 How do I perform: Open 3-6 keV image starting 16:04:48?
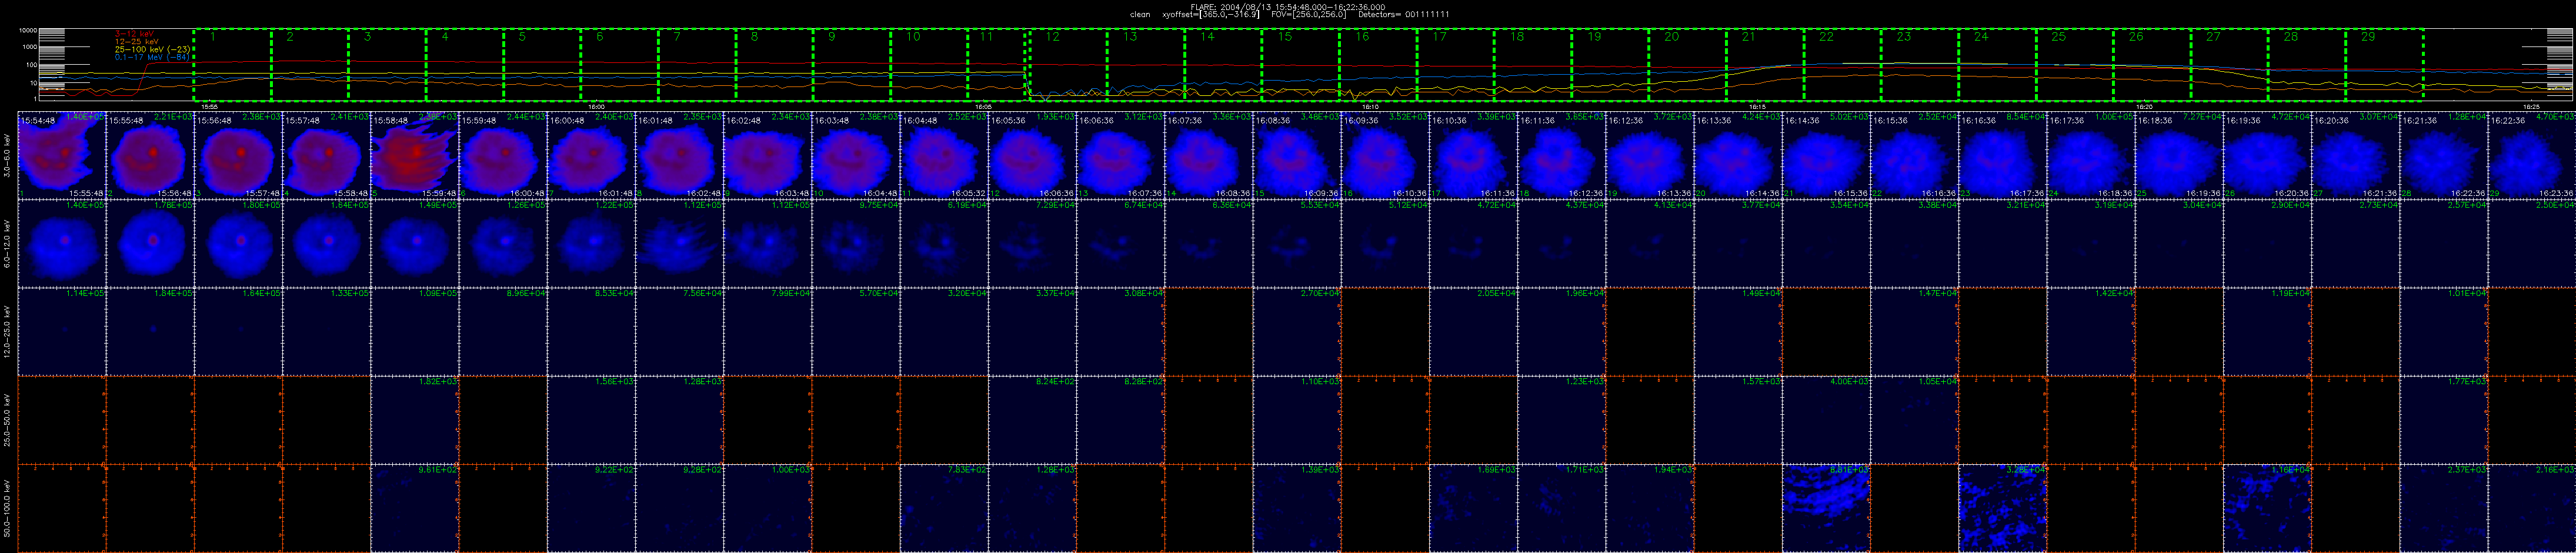[x=945, y=154]
